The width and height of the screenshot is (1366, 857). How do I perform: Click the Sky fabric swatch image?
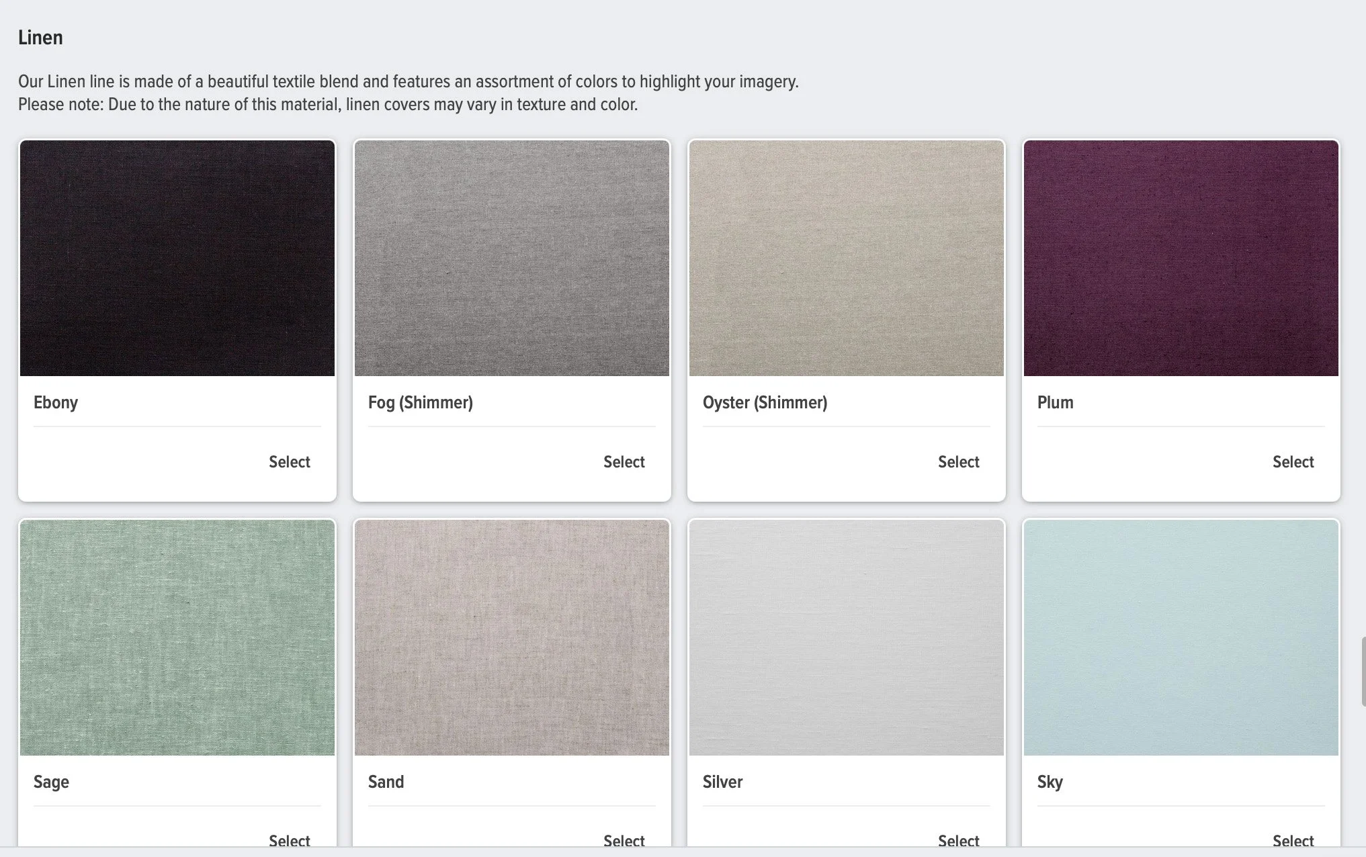1181,637
